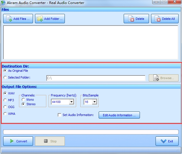The height and width of the screenshot is (154, 182).
Task: Click the destination path field showing C:\
Action: (x=96, y=78)
